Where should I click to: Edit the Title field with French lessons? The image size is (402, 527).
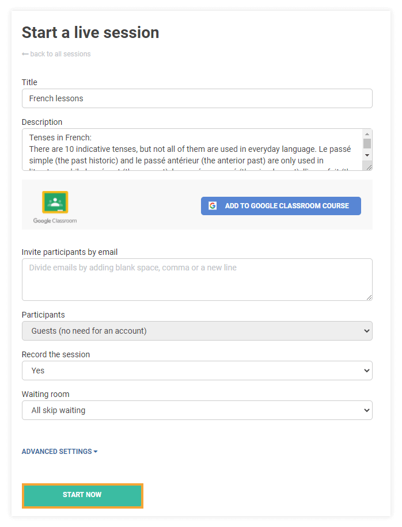point(197,98)
